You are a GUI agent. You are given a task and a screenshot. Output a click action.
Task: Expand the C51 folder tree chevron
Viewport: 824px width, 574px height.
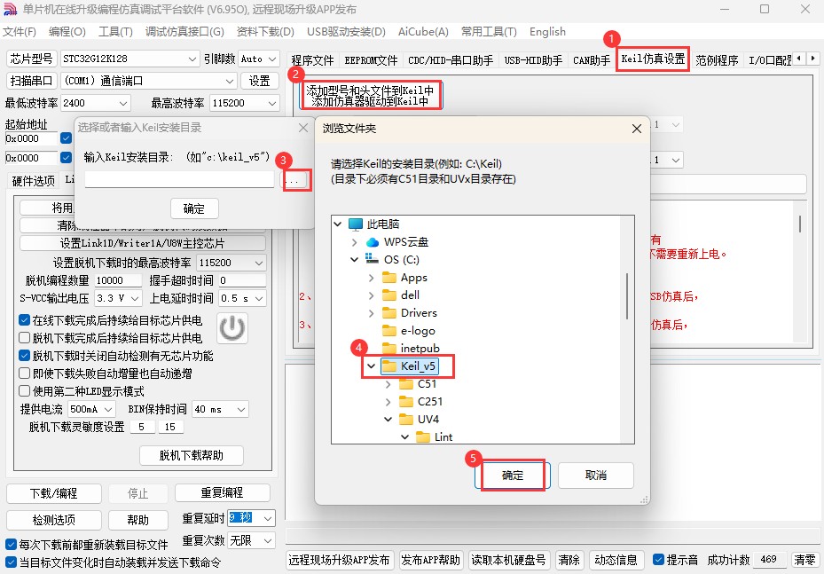[x=388, y=384]
